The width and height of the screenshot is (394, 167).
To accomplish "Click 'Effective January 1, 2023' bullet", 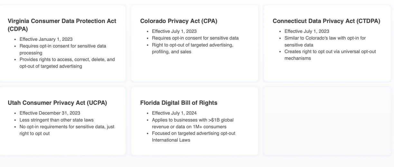I will coord(46,39).
